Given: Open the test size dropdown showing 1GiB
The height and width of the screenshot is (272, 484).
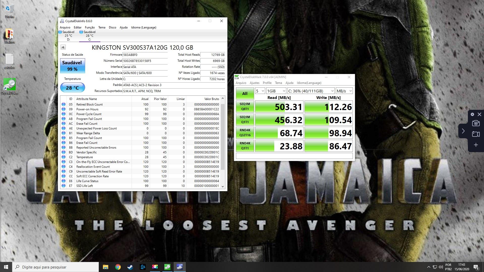Looking at the screenshot, I should 276,91.
